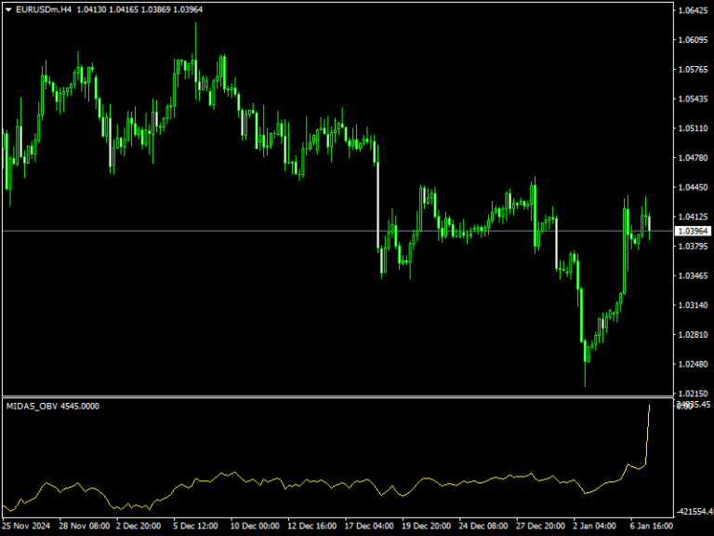Click price scale value 1.03140
This screenshot has width=714, height=536.
pos(693,305)
